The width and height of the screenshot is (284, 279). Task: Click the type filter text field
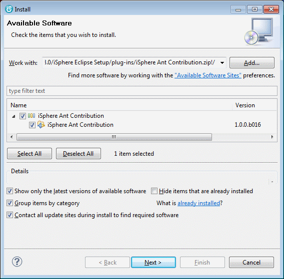click(x=142, y=91)
